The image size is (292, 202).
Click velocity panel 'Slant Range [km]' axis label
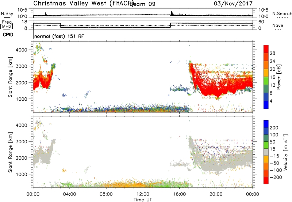click(x=10, y=152)
